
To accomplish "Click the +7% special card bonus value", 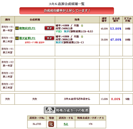I will 91,124.
